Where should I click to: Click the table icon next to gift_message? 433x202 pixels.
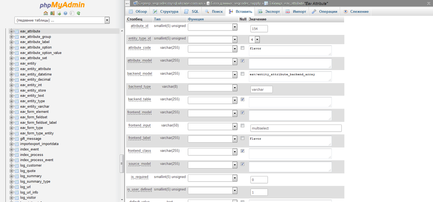tap(17, 139)
